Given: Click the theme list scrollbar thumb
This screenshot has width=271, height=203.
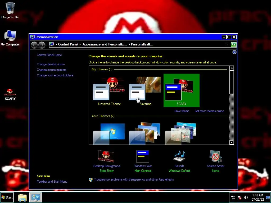Looking at the screenshot, I should [232, 82].
